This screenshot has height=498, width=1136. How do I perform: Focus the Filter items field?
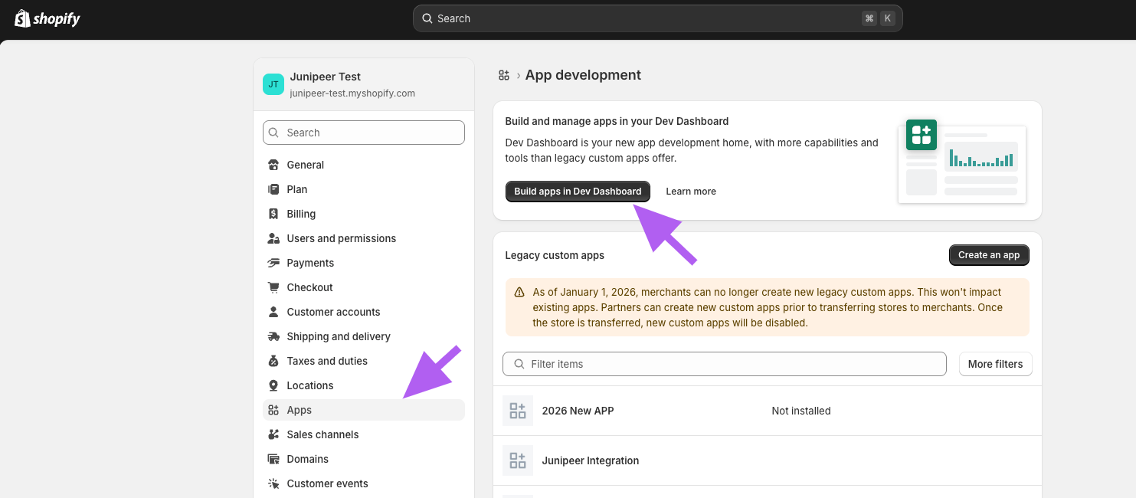725,364
